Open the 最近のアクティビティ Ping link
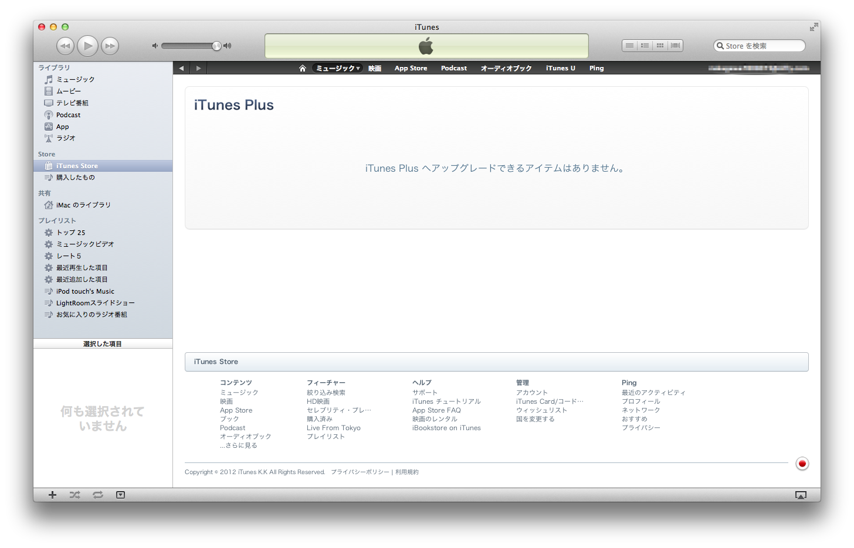854x548 pixels. coord(653,393)
